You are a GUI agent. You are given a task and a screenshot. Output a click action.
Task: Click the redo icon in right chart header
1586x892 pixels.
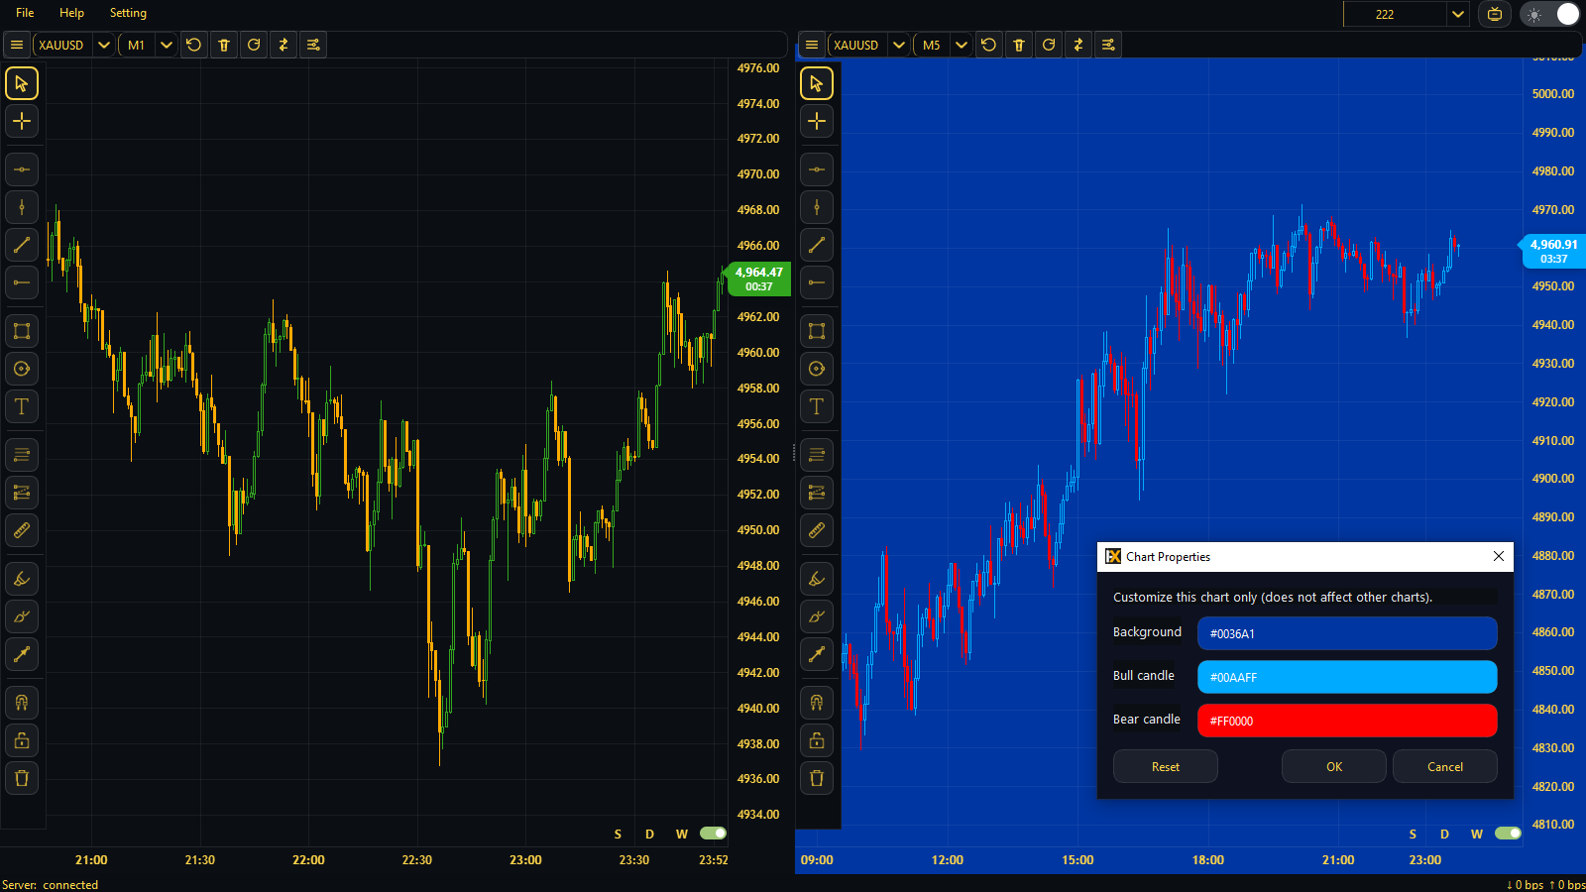tap(1049, 45)
